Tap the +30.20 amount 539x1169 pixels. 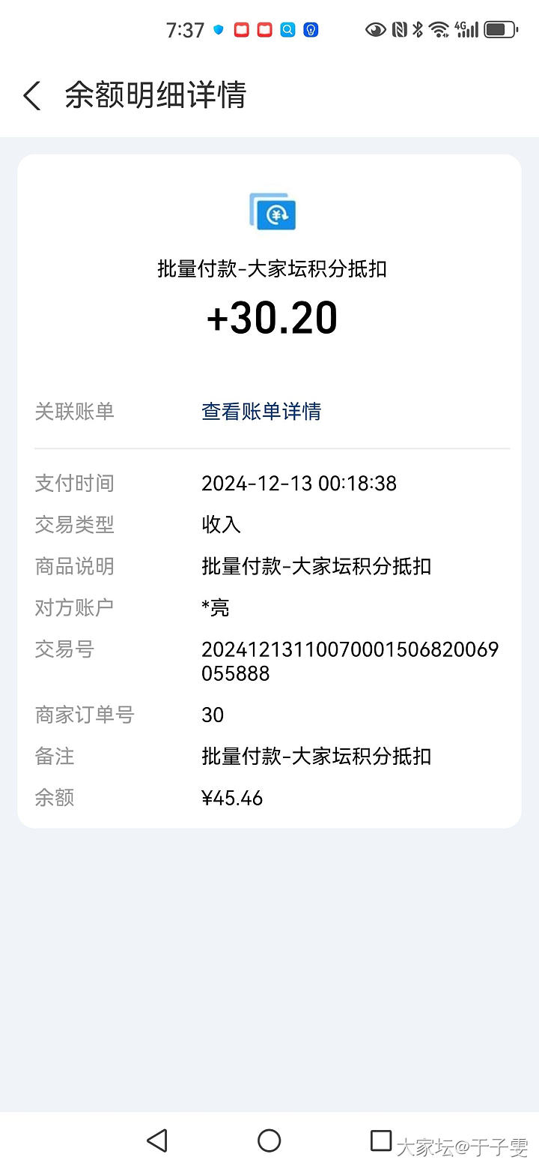(x=272, y=318)
